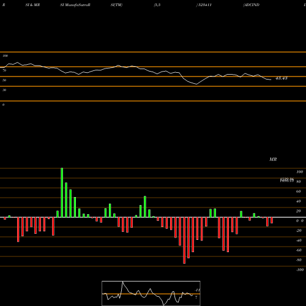Click the overlapping 1456.13 value label
Viewport: 306px width, 306px height.
point(287,180)
